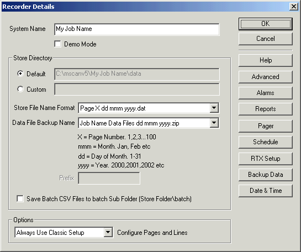Open RTX Setup
Image resolution: width=301 pixels, height=252 pixels.
pos(266,159)
